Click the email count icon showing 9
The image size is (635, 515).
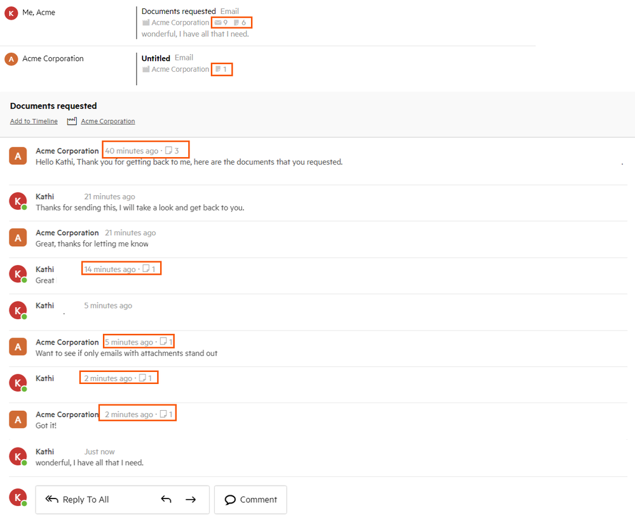(x=218, y=23)
